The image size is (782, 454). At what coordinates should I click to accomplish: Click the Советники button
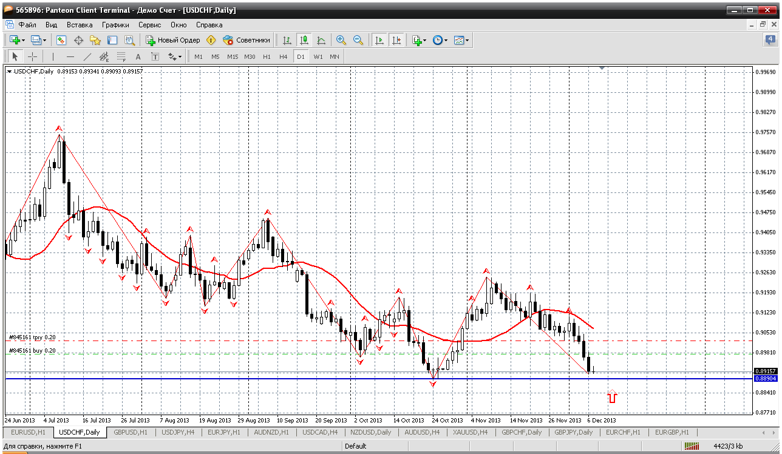pos(246,40)
